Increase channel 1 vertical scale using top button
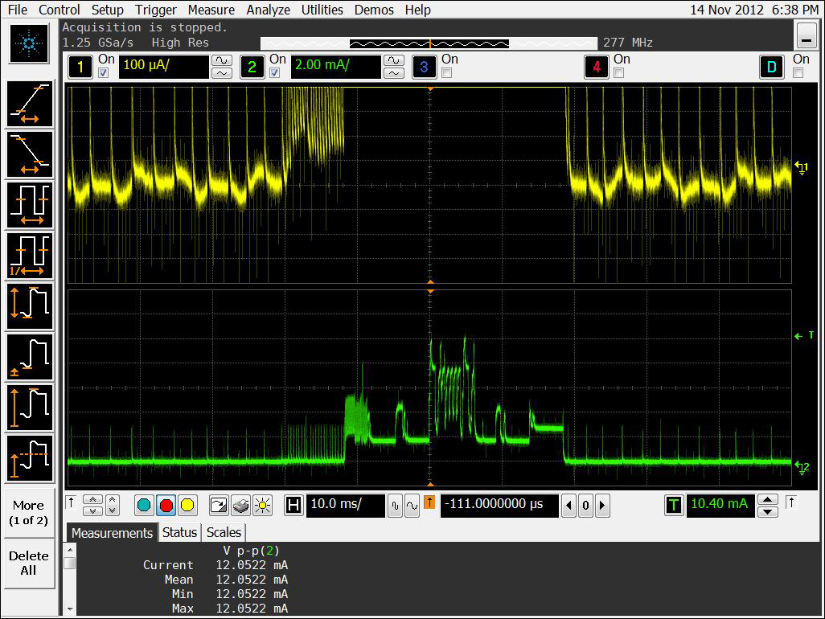The height and width of the screenshot is (619, 825). (x=221, y=60)
